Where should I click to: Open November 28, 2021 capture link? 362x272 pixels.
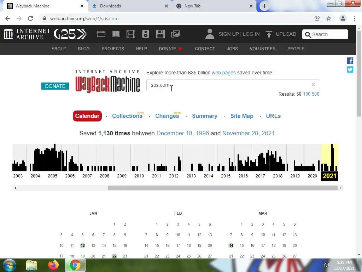click(x=249, y=133)
